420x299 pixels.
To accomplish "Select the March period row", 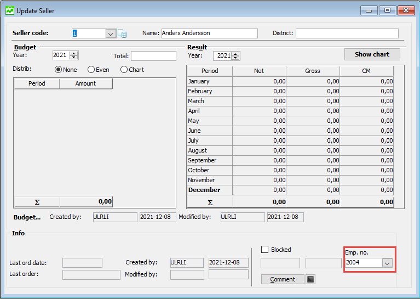I will 290,101.
